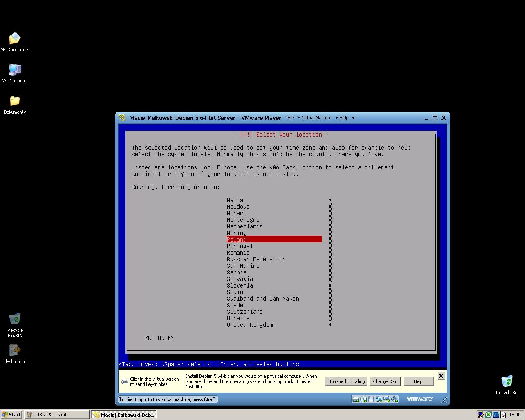Click the Change Disc button
The height and width of the screenshot is (420, 525).
click(x=385, y=381)
